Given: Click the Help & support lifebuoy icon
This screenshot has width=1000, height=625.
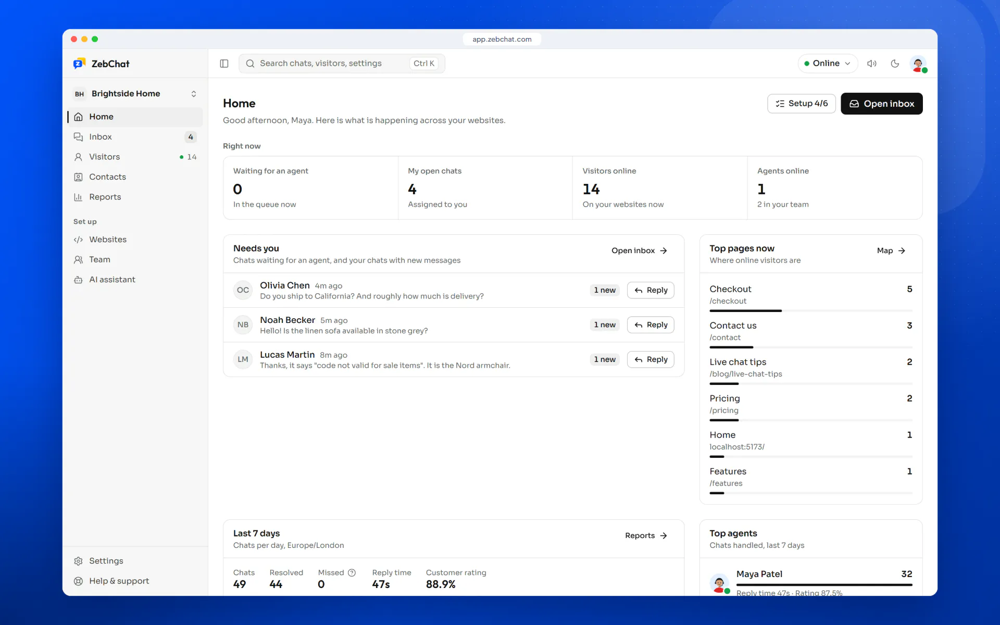Looking at the screenshot, I should pyautogui.click(x=78, y=581).
